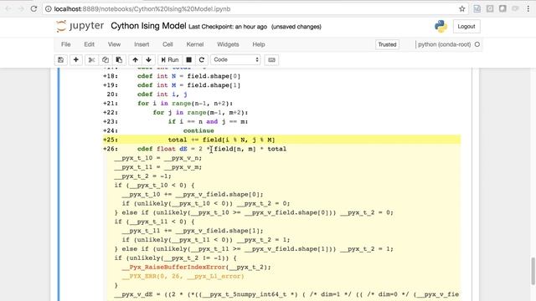Open the Insert menu
536x301 pixels.
[142, 44]
